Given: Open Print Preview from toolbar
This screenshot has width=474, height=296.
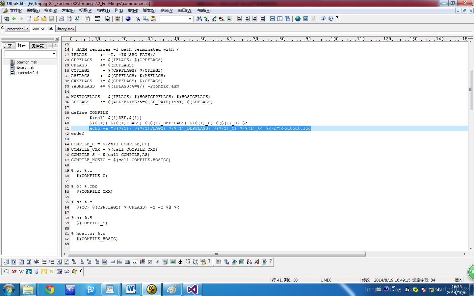Looking at the screenshot, I should pyautogui.click(x=69, y=19).
